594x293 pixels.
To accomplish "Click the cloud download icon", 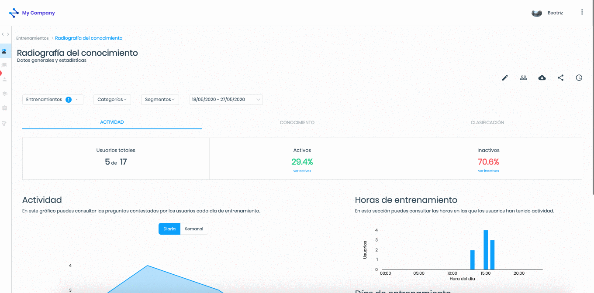I will point(542,78).
